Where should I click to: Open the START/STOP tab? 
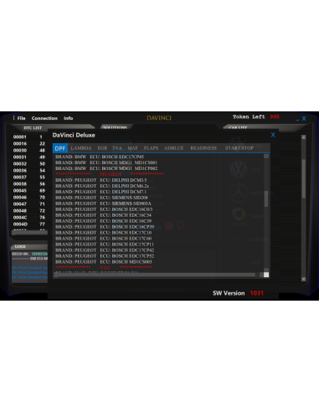pos(239,148)
